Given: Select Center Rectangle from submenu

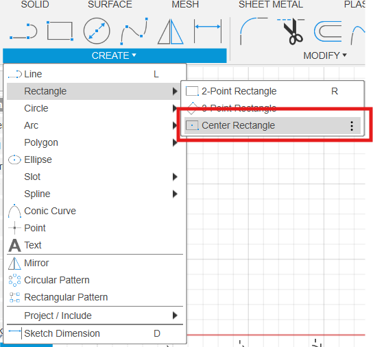Looking at the screenshot, I should tap(273, 125).
